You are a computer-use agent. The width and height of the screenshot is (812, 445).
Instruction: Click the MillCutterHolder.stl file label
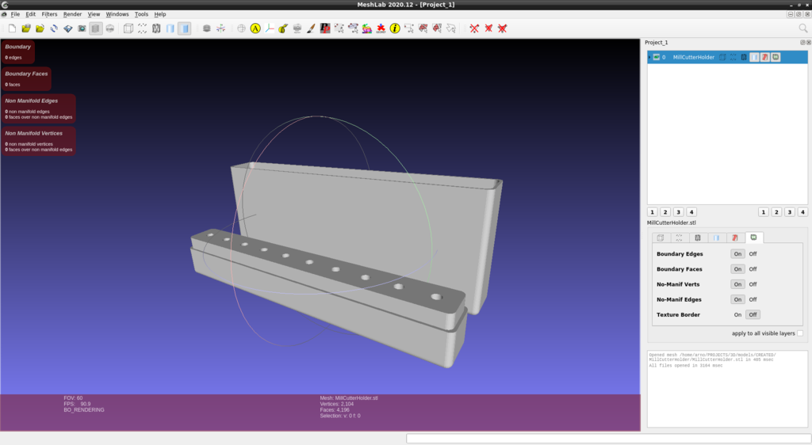pyautogui.click(x=671, y=222)
